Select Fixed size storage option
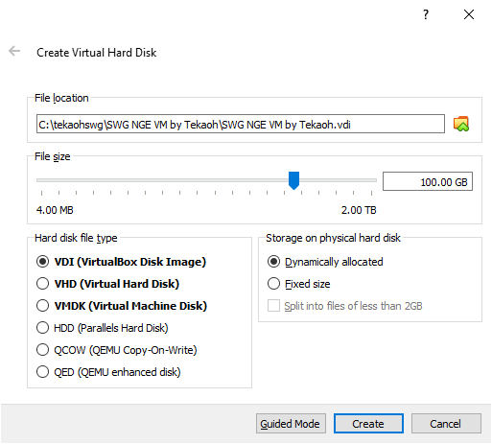The image size is (492, 444). [298, 284]
